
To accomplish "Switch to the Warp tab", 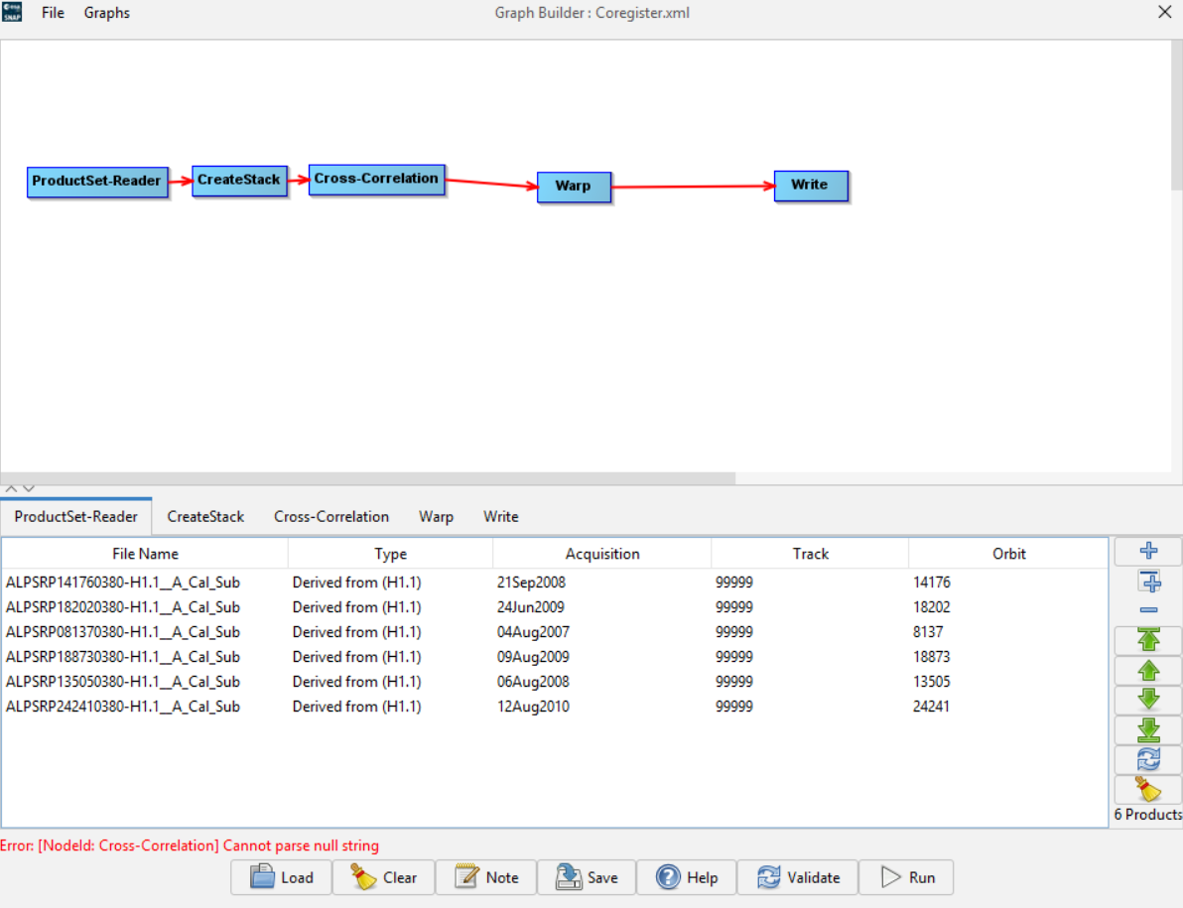I will tap(436, 517).
